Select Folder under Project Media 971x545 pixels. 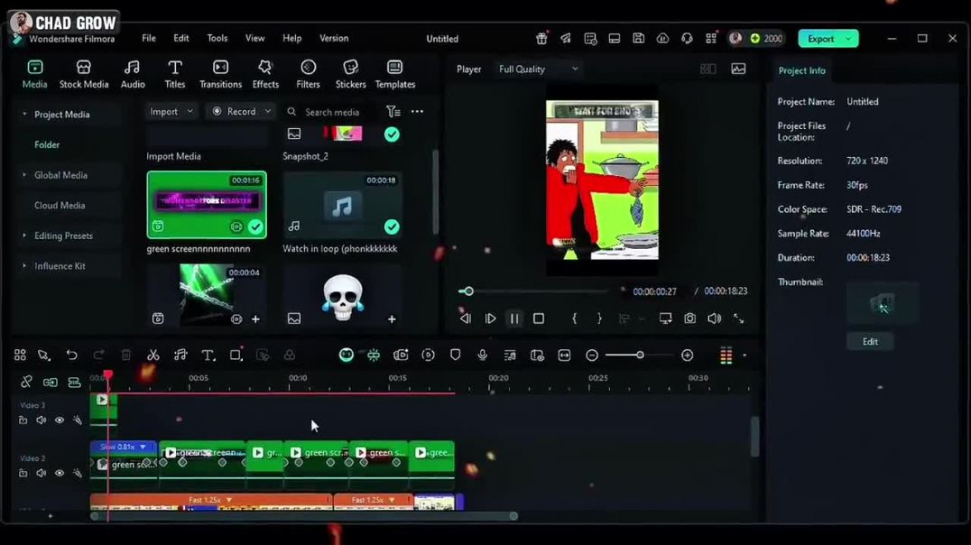coord(47,144)
